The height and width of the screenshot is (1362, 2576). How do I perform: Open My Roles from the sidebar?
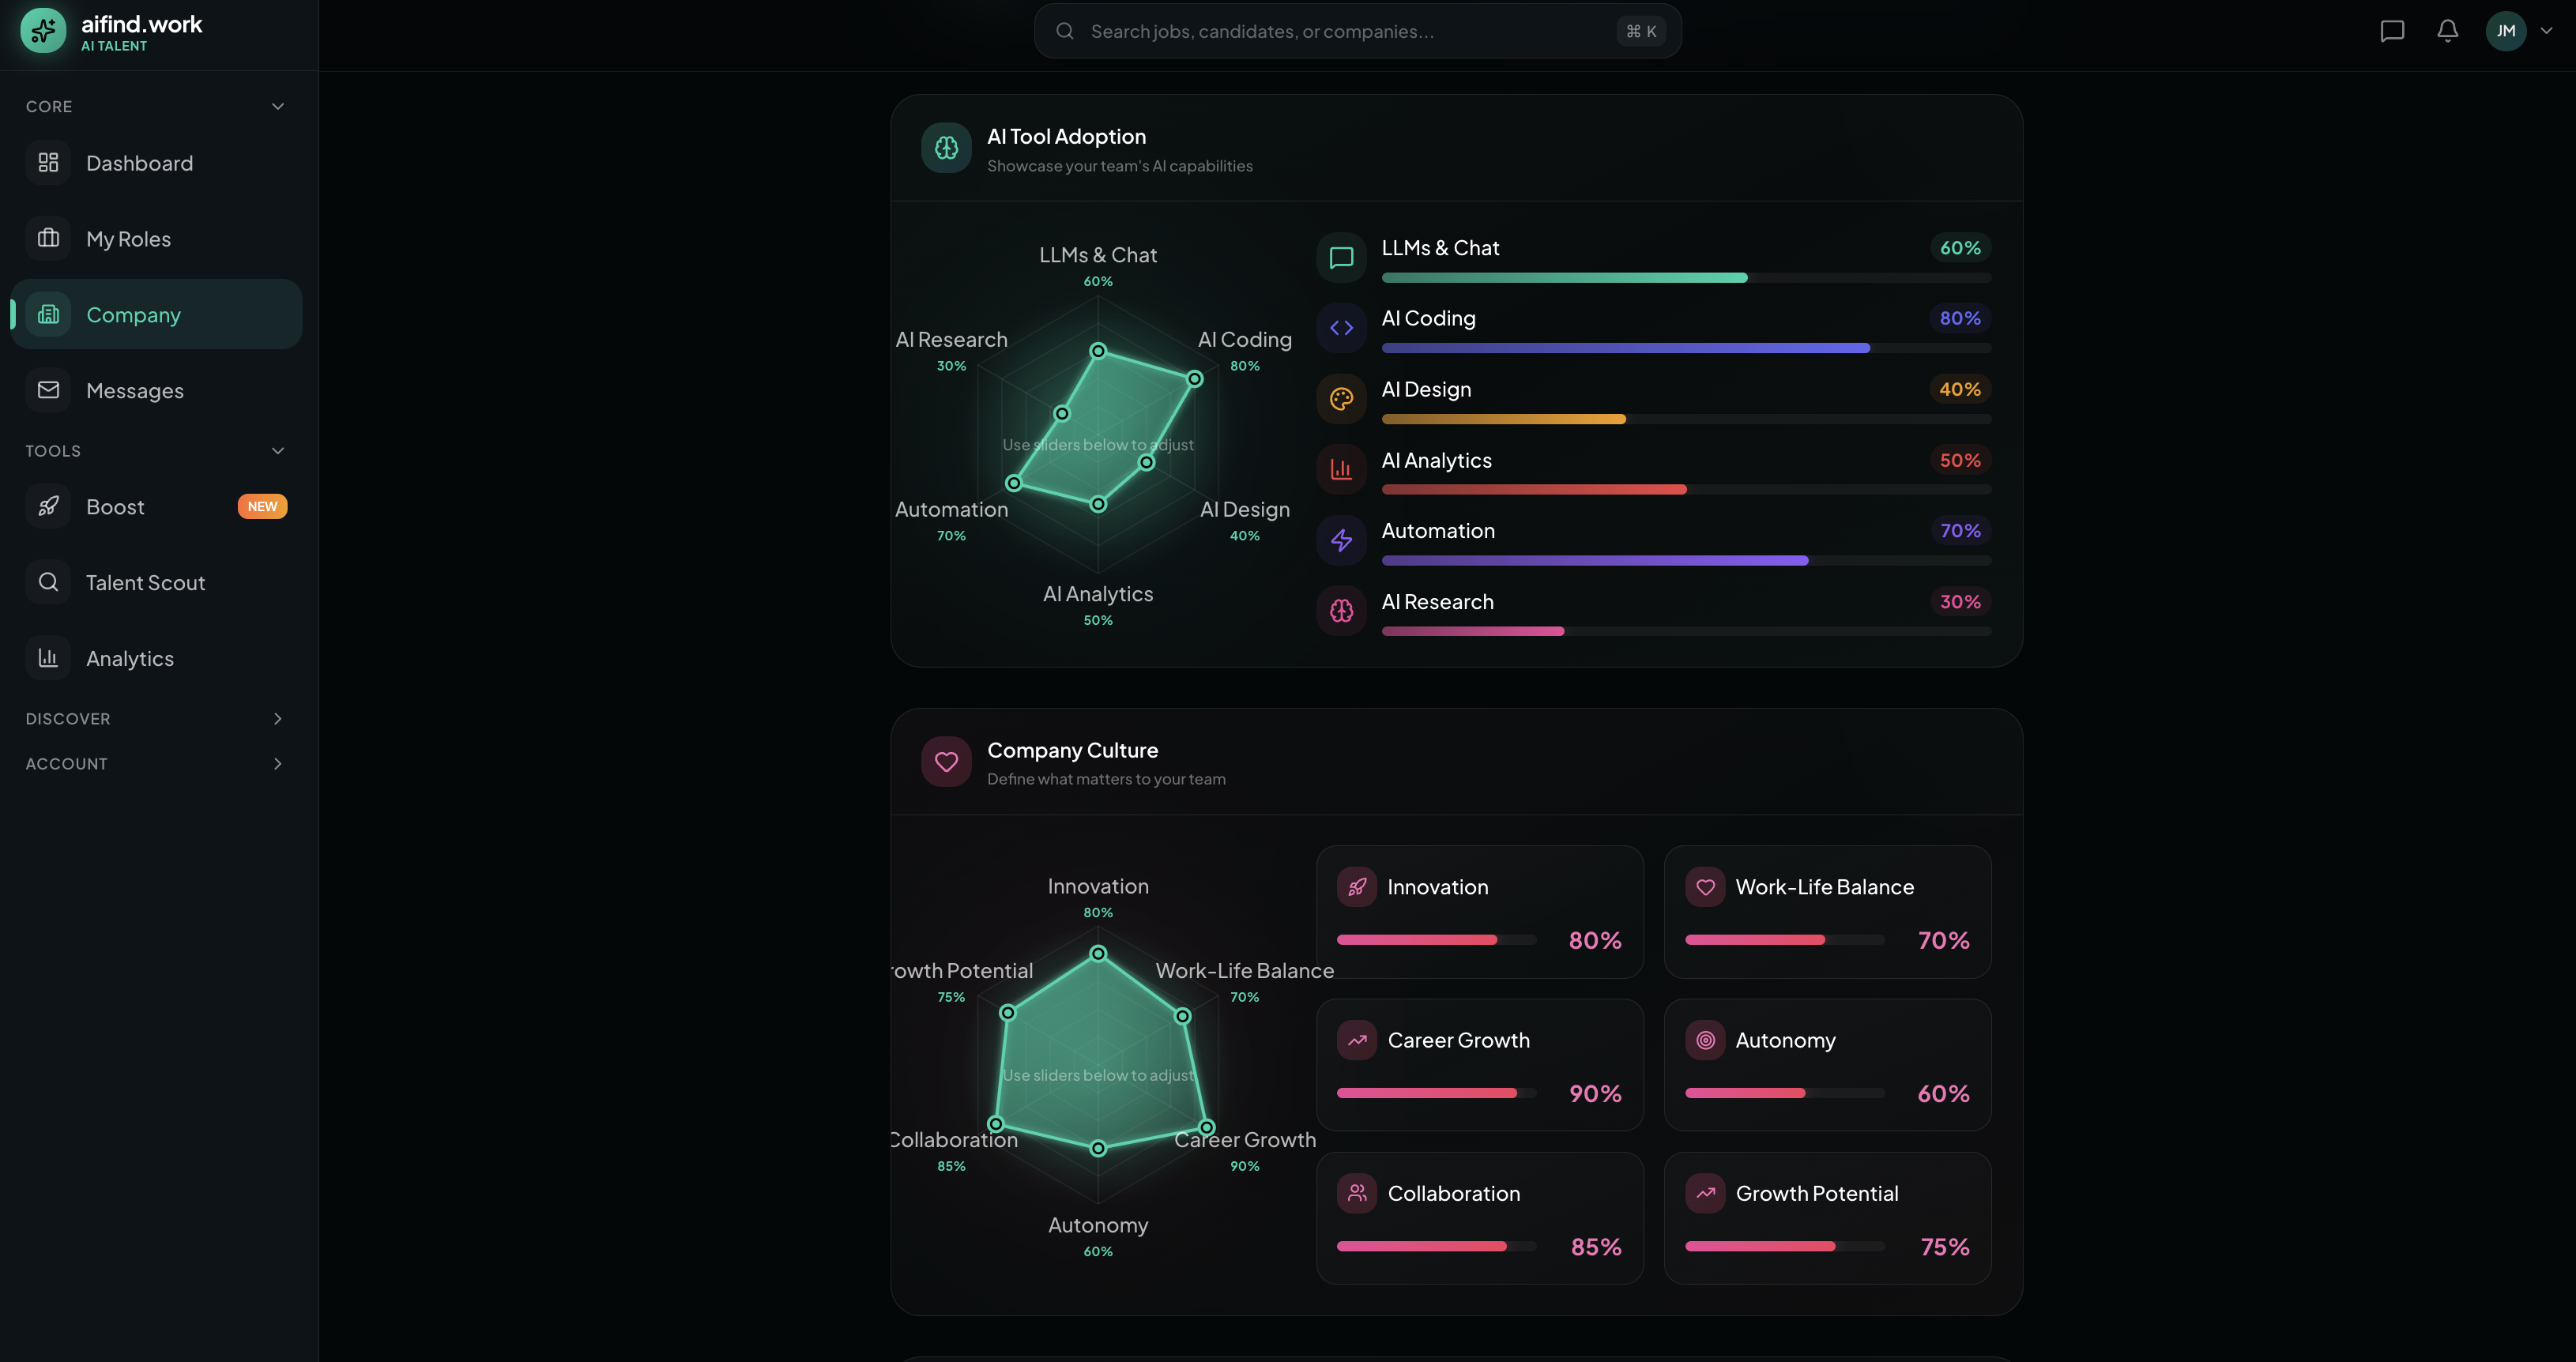[129, 239]
